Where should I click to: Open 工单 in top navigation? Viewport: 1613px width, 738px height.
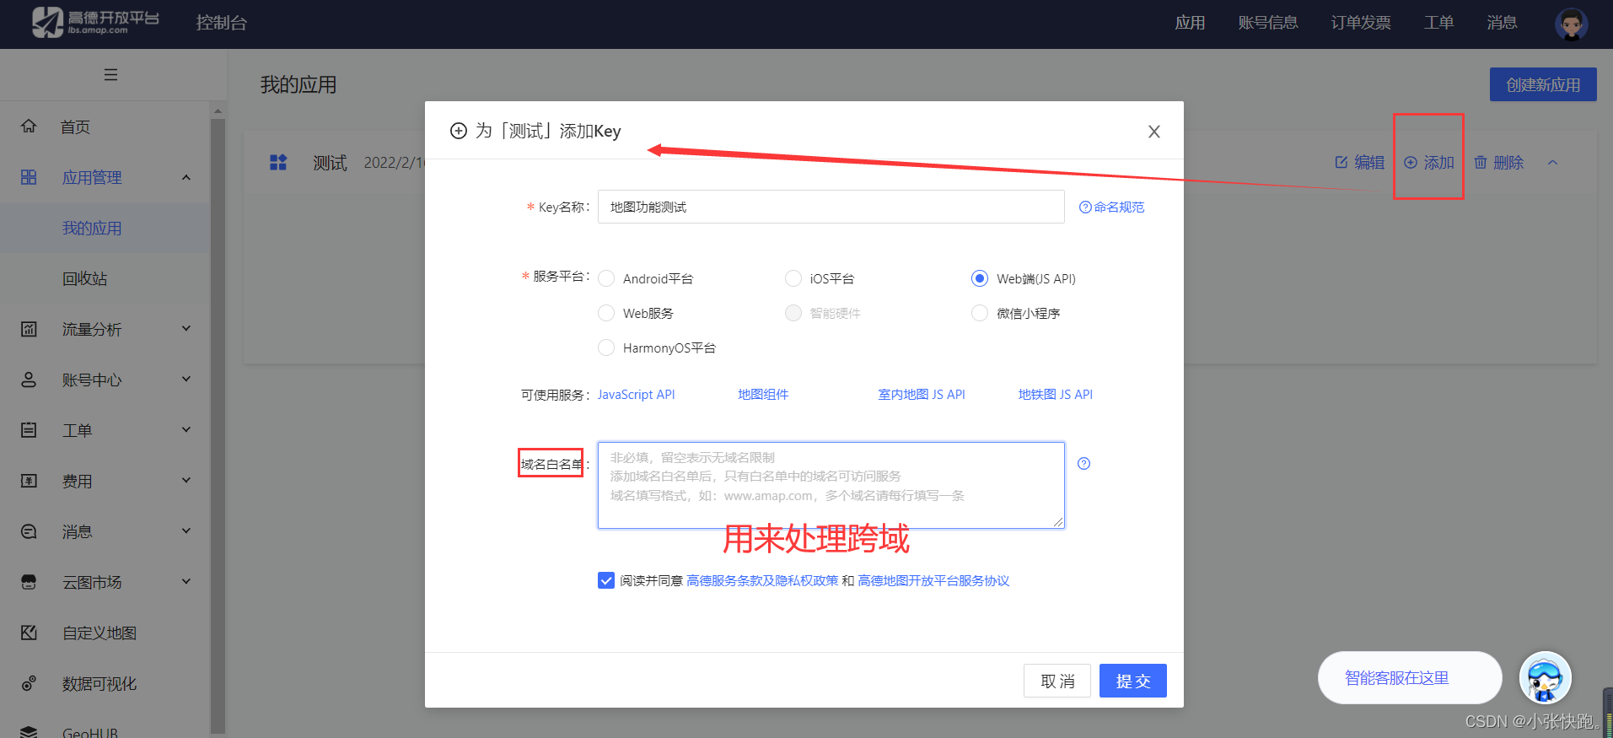(1438, 23)
